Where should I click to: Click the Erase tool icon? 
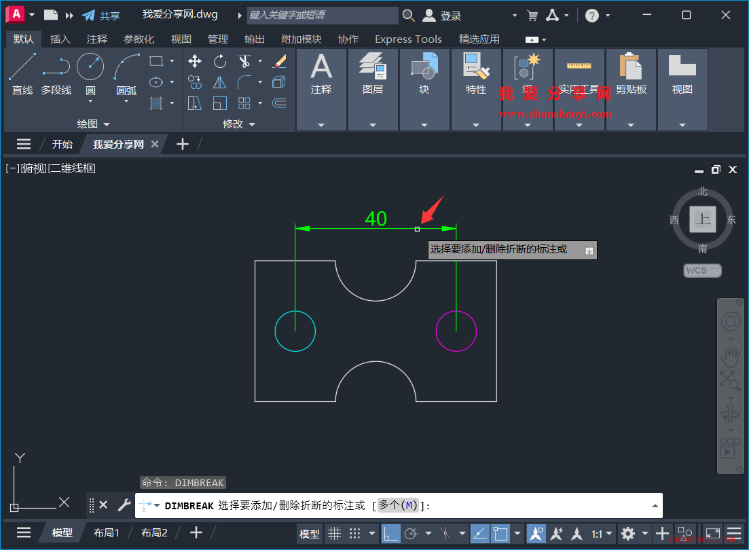pyautogui.click(x=279, y=61)
